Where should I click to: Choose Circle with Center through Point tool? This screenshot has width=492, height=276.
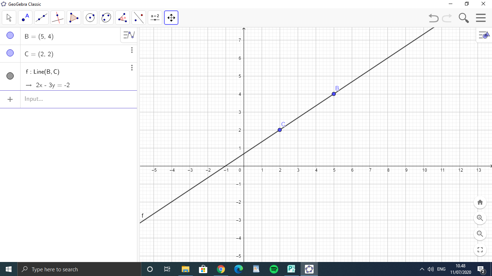tap(90, 18)
